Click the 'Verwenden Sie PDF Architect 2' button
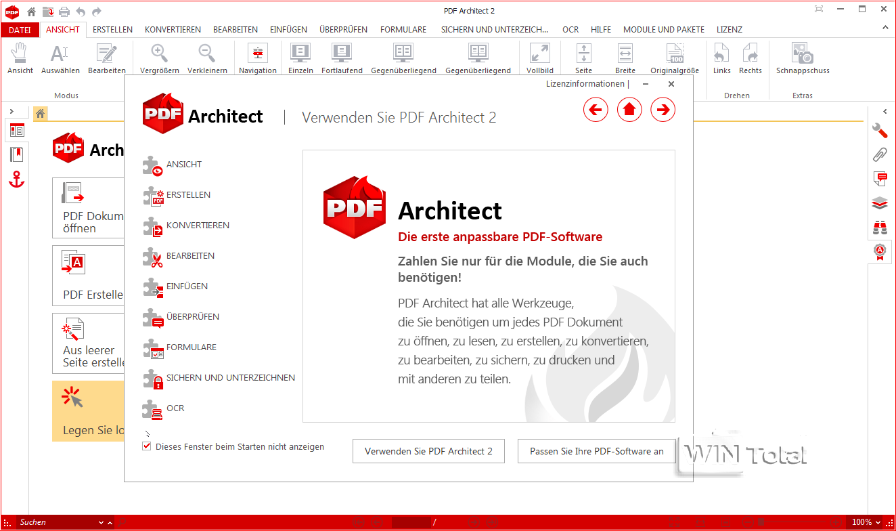 tap(428, 451)
